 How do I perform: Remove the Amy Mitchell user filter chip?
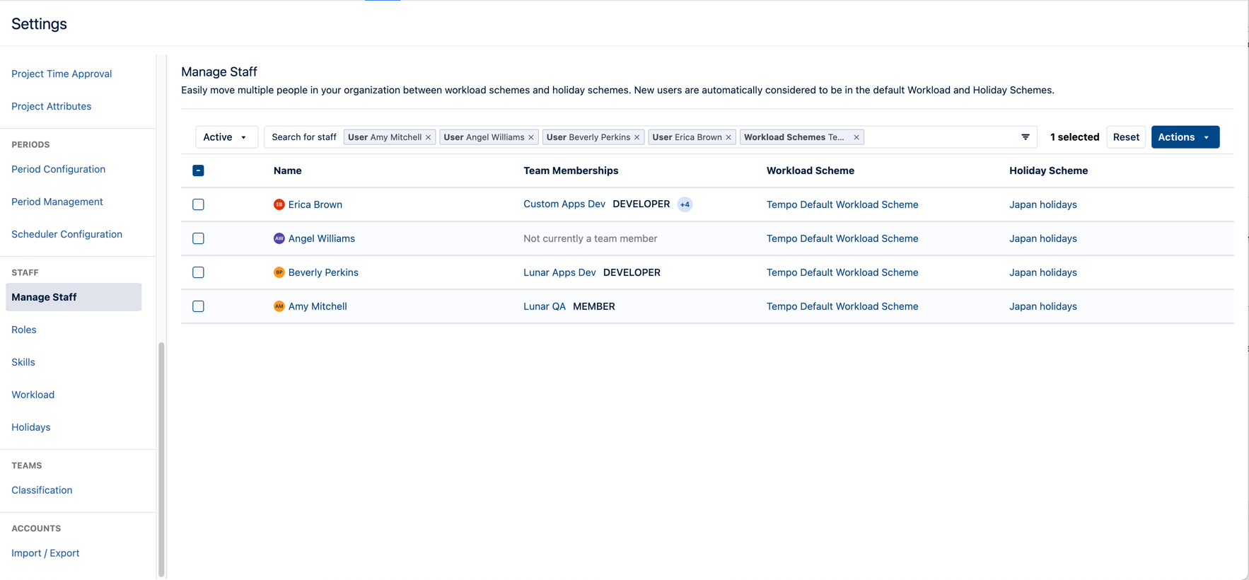coord(429,138)
